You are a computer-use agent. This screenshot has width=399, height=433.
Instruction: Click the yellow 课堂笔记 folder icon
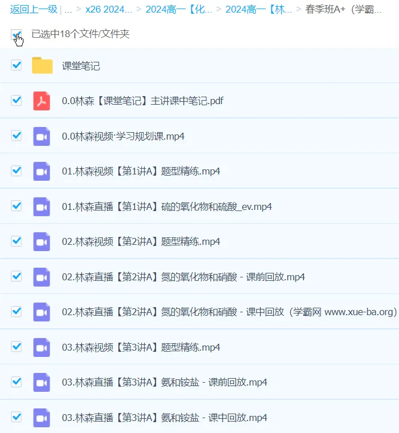[42, 66]
